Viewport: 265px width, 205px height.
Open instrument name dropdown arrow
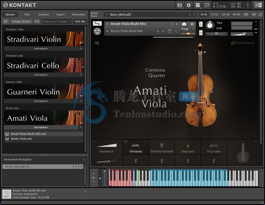pos(107,24)
